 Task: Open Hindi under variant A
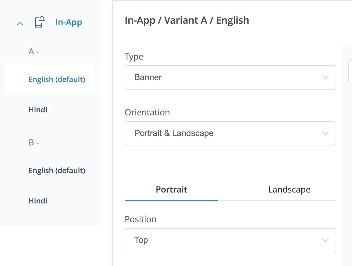tap(38, 110)
